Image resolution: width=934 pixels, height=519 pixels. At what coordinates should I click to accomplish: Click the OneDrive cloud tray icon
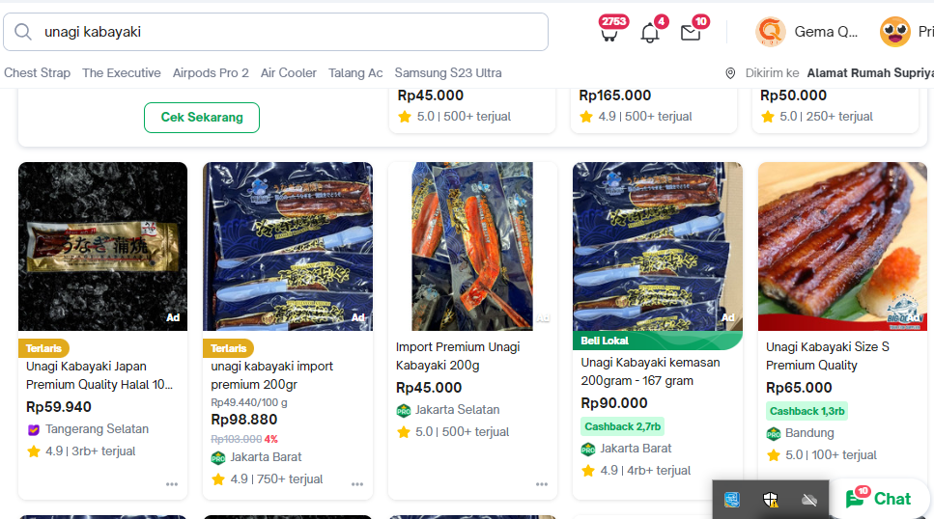click(809, 499)
